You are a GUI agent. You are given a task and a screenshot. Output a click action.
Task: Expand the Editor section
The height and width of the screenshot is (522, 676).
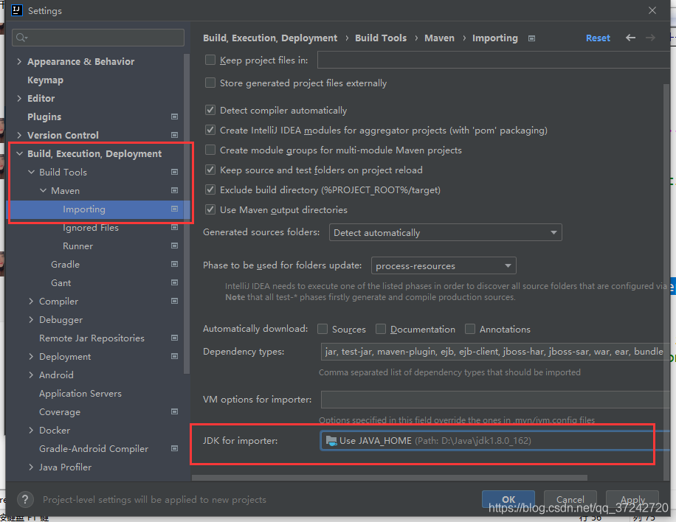coord(19,98)
